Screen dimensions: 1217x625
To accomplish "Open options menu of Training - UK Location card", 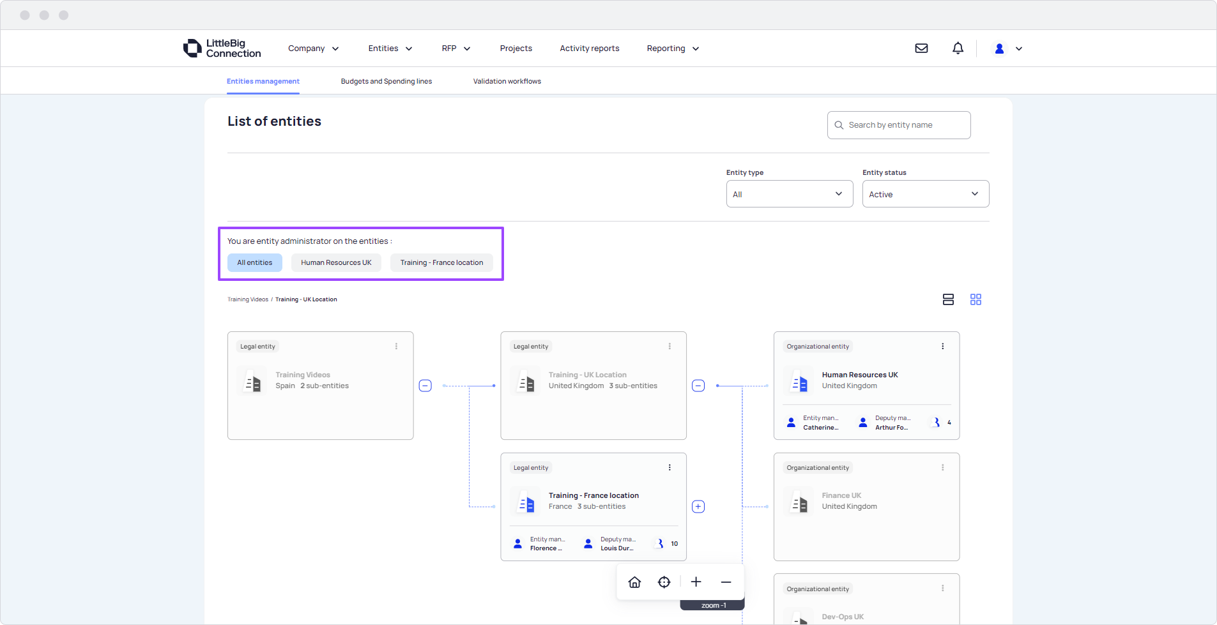I will tap(670, 346).
